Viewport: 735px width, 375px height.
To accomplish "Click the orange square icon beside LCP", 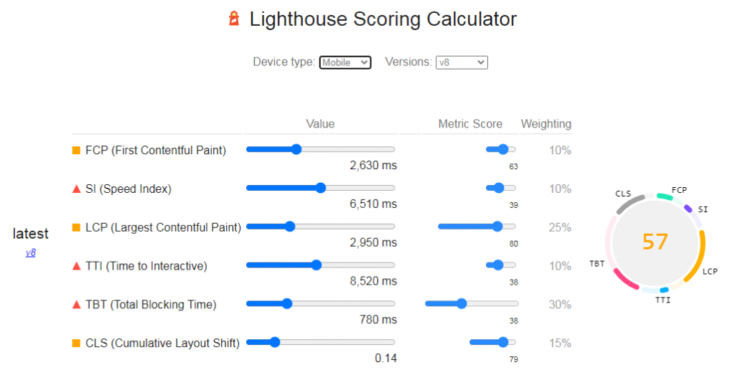I will tap(76, 227).
